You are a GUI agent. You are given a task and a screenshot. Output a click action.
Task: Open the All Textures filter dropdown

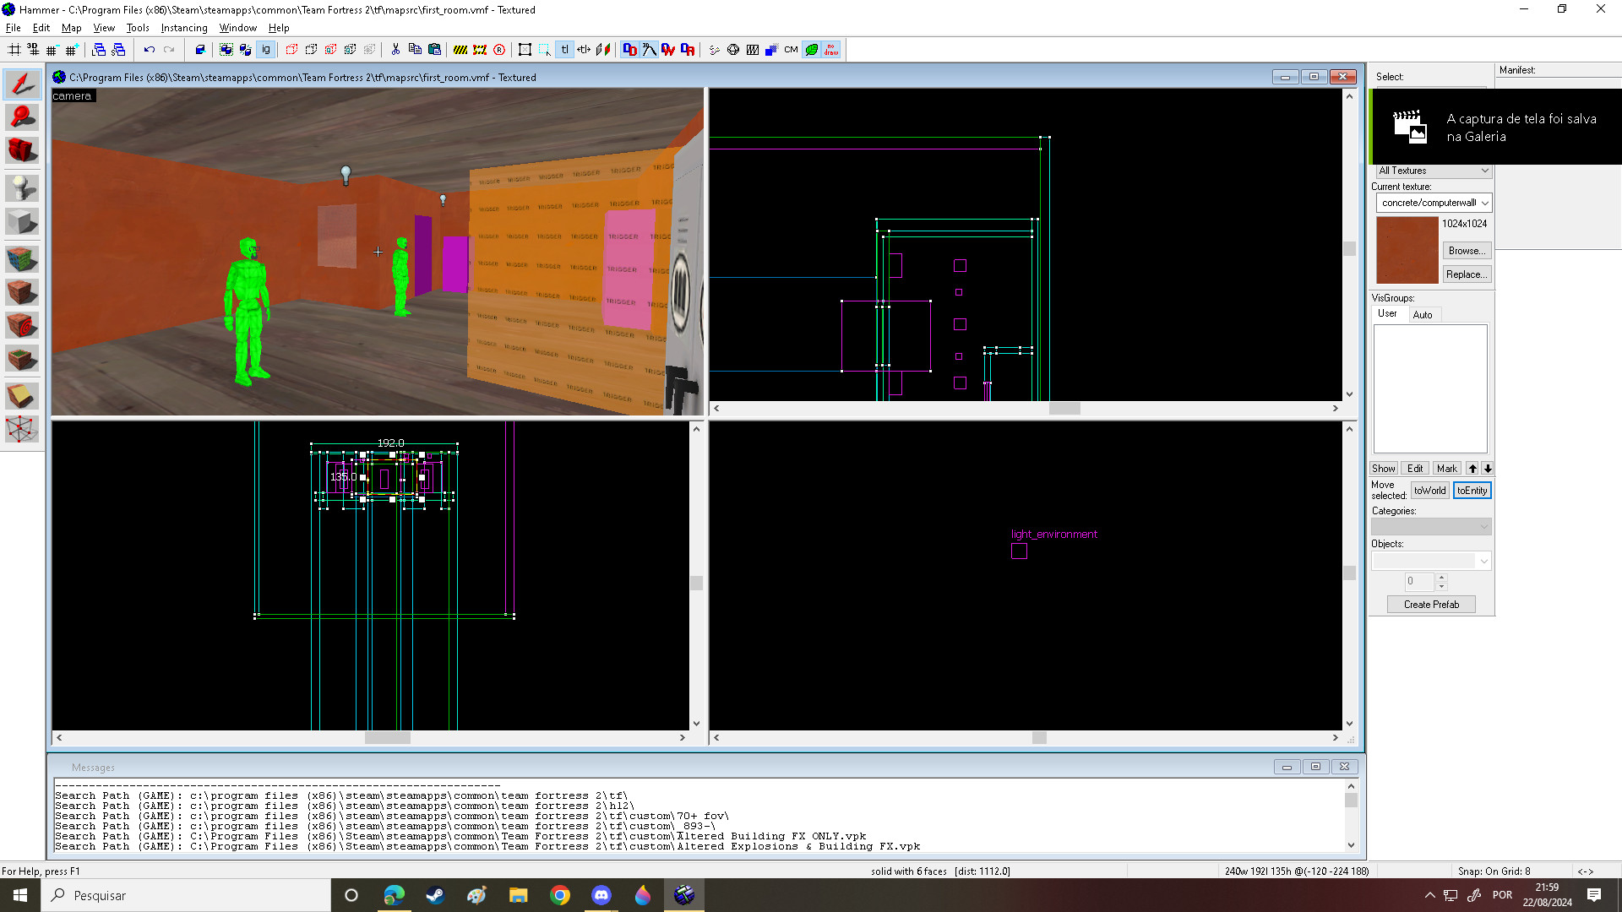(1484, 171)
